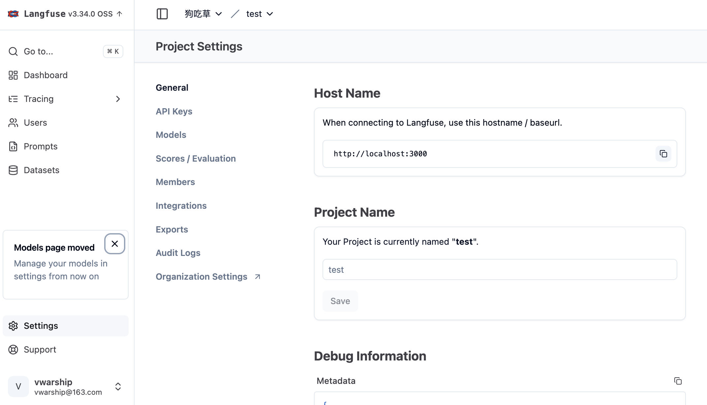This screenshot has height=405, width=707.
Task: Dismiss the Models page moved notice
Action: 114,244
